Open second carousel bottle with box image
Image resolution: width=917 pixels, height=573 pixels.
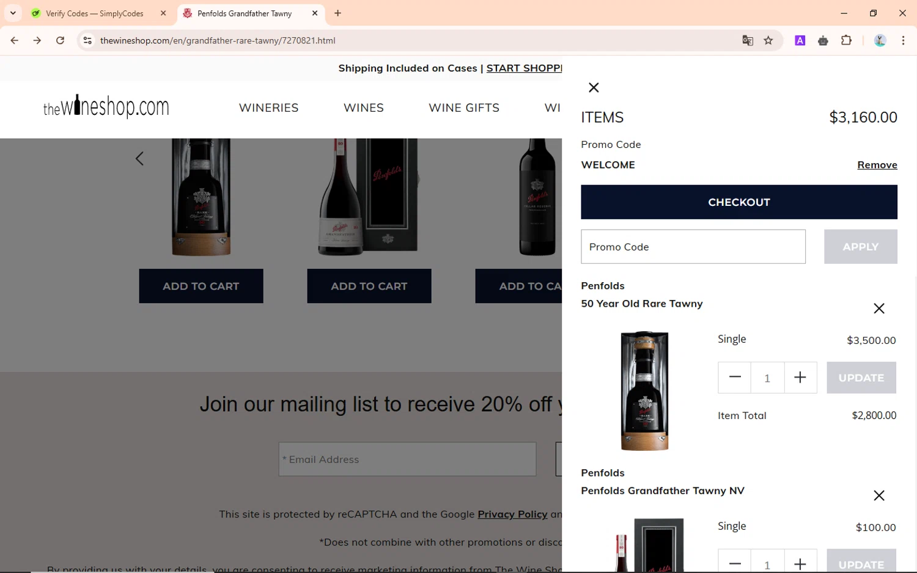(x=368, y=197)
